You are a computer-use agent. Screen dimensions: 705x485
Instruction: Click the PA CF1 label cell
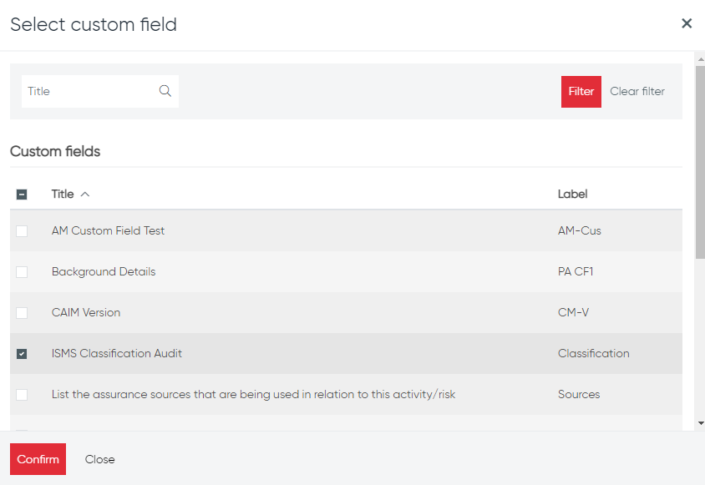pos(575,271)
